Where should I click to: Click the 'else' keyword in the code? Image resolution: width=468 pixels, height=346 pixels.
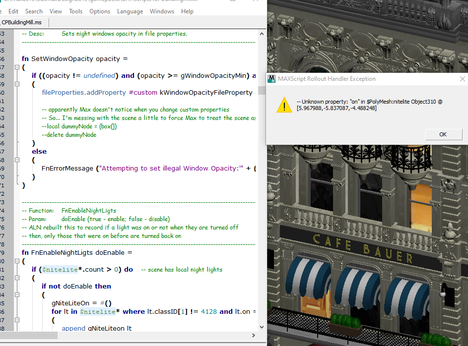point(39,151)
